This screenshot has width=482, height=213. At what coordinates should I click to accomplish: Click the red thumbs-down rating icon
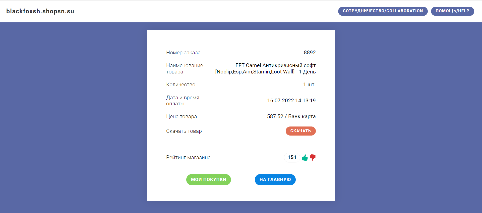(x=313, y=157)
